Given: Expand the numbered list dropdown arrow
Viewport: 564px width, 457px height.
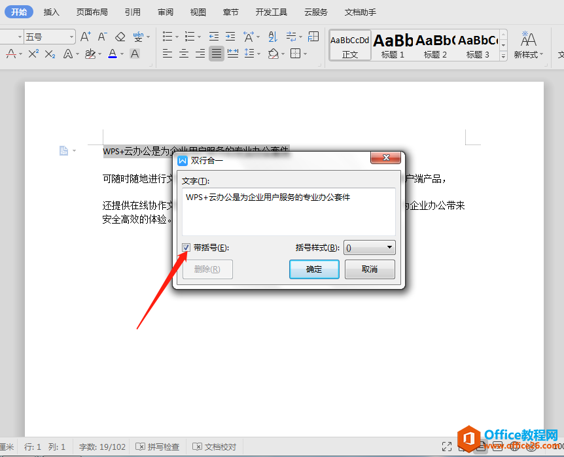Looking at the screenshot, I should click(199, 37).
